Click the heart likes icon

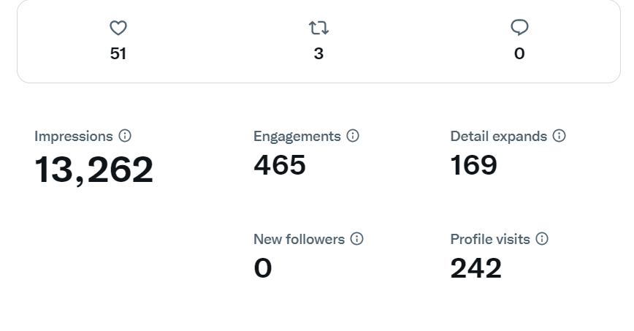click(x=118, y=28)
